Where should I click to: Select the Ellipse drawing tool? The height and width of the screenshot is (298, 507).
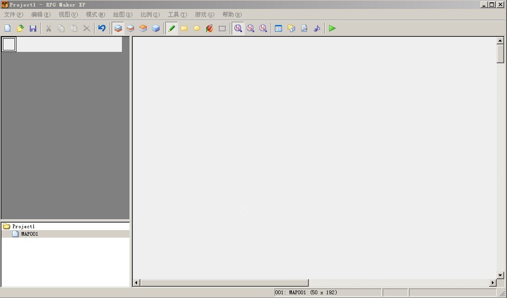(197, 28)
